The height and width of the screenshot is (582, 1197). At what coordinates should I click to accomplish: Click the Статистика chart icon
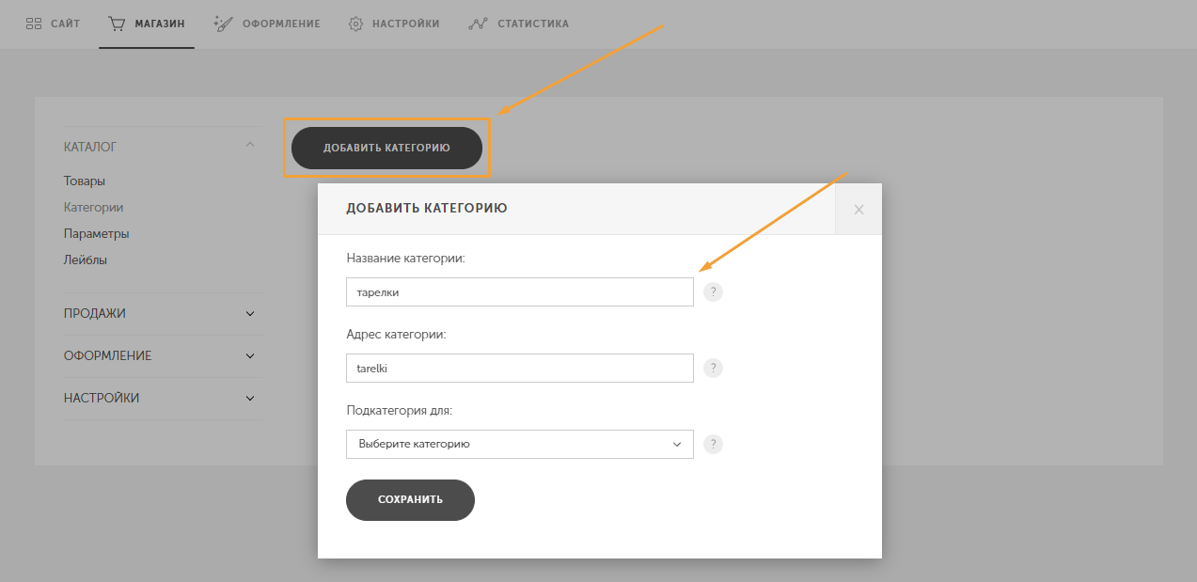point(478,24)
